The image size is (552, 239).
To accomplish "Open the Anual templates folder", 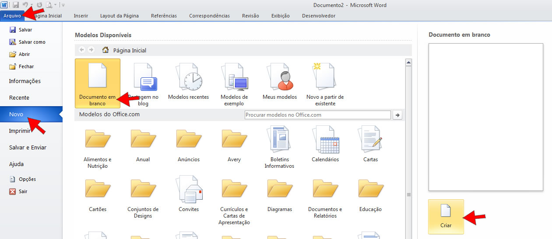I will 143,145.
